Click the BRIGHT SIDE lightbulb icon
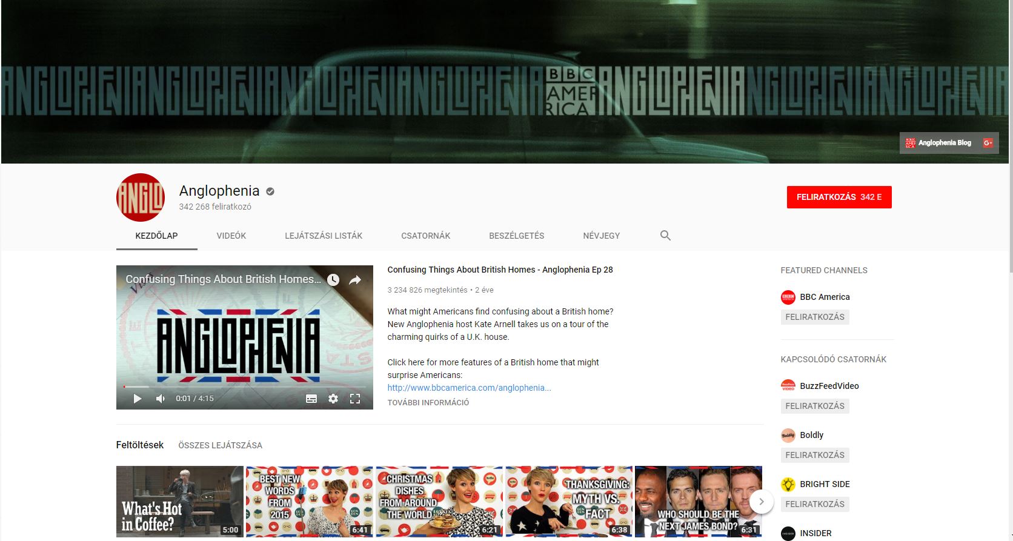This screenshot has height=541, width=1013. click(x=788, y=484)
